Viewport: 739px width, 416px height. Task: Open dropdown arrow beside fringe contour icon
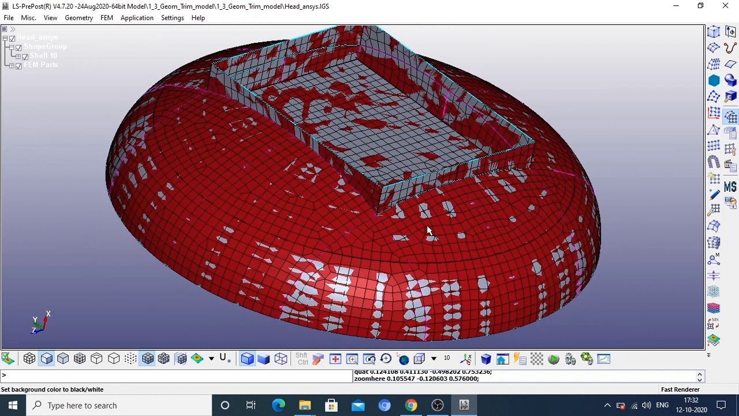tap(211, 359)
